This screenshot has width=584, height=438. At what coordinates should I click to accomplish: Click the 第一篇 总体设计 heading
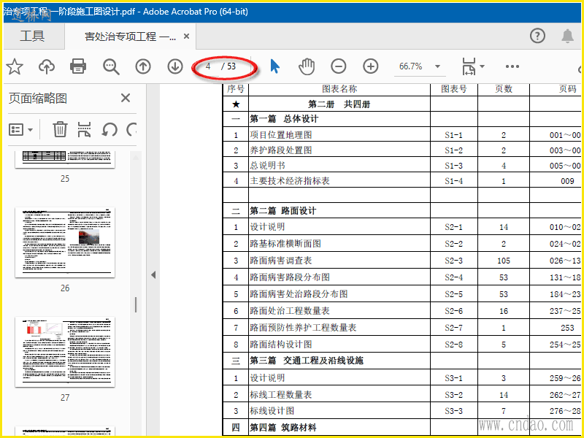click(284, 119)
